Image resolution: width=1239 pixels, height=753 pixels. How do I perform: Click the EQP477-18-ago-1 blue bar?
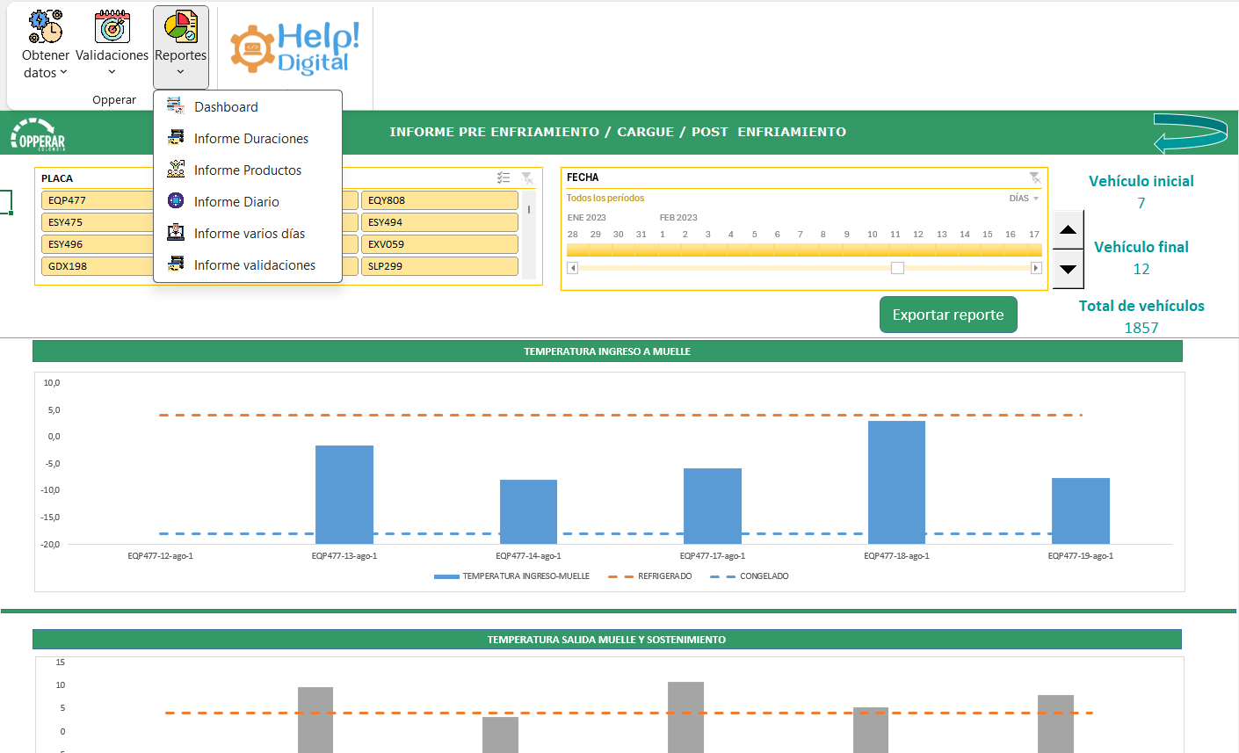[896, 482]
